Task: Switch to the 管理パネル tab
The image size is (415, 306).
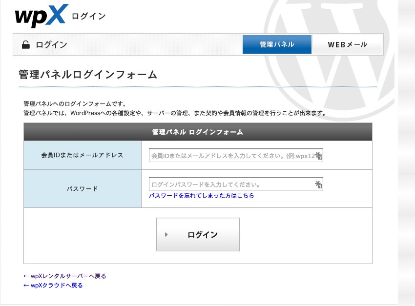Action: [277, 44]
